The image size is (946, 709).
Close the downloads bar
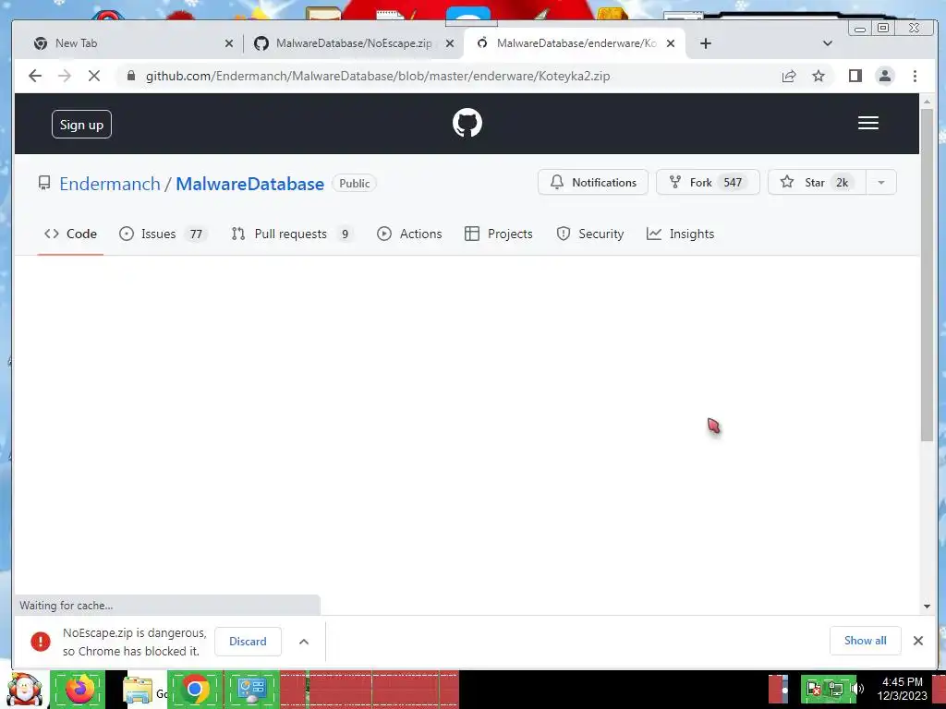click(918, 641)
